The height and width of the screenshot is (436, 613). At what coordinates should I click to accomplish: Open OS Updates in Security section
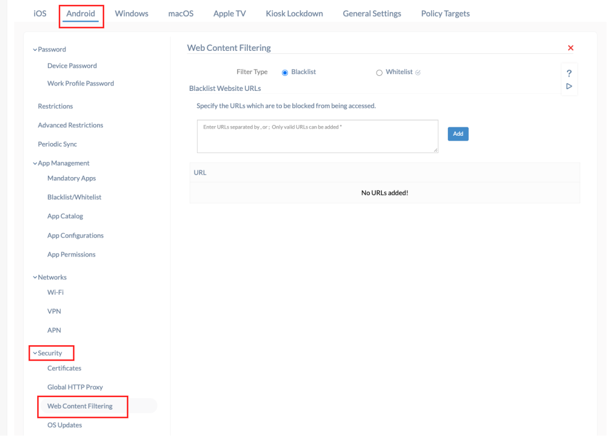coord(65,425)
